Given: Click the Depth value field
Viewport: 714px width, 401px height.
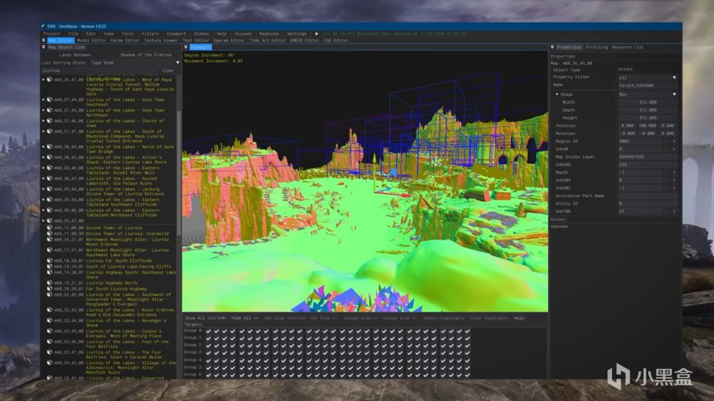Looking at the screenshot, I should [648, 110].
